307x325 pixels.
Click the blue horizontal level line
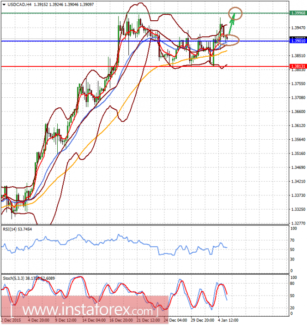click(145, 41)
